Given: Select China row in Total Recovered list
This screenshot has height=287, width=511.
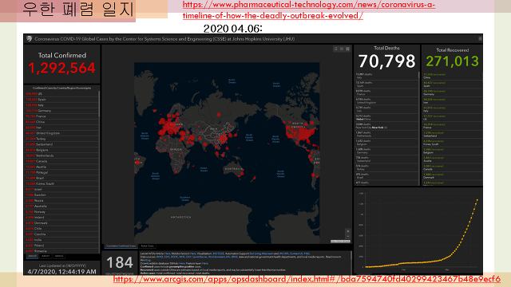Looking at the screenshot, I should tap(452, 76).
